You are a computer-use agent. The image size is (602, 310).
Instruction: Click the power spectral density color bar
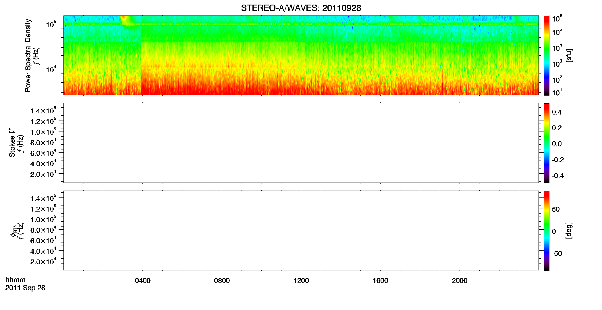pyautogui.click(x=547, y=55)
